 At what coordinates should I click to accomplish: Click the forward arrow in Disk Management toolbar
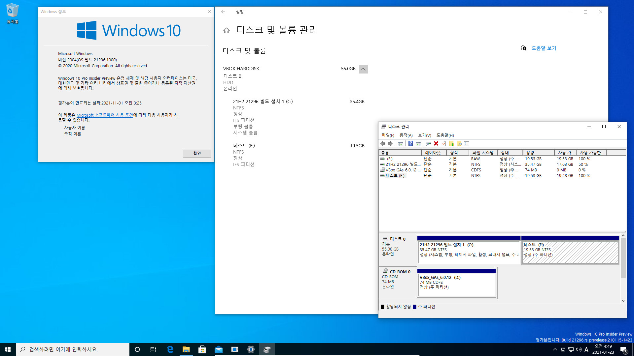pos(390,144)
